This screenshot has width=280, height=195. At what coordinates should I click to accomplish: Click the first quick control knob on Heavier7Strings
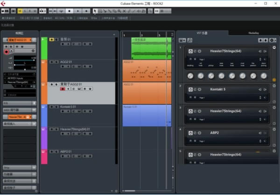(190, 76)
